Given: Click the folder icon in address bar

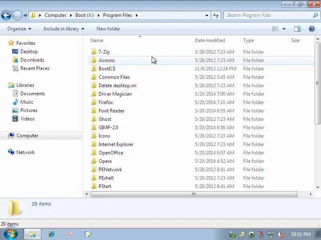Looking at the screenshot, I should (x=33, y=15).
